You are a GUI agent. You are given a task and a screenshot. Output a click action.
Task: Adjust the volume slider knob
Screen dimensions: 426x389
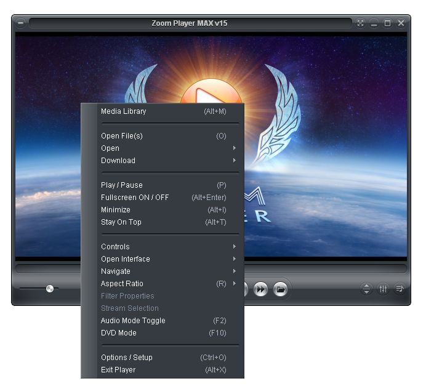click(x=50, y=289)
